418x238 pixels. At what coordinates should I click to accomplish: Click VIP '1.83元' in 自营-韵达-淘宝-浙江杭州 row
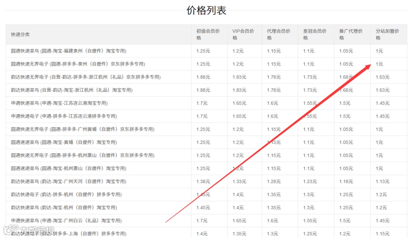point(239,90)
